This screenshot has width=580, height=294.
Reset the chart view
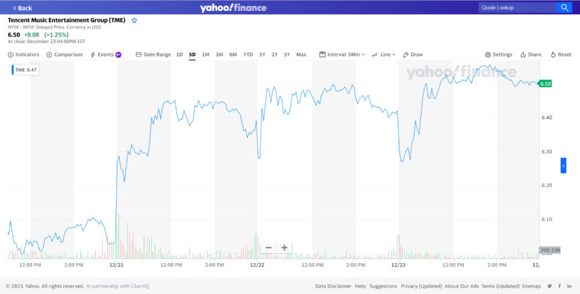click(x=561, y=54)
